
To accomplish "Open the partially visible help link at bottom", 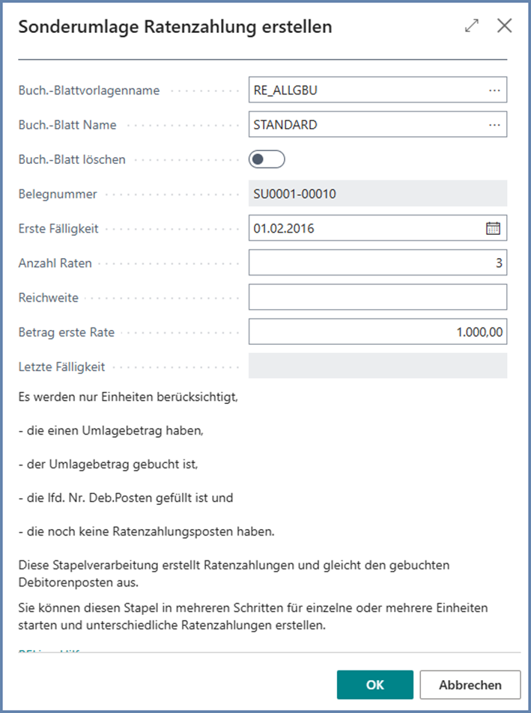I will (49, 651).
